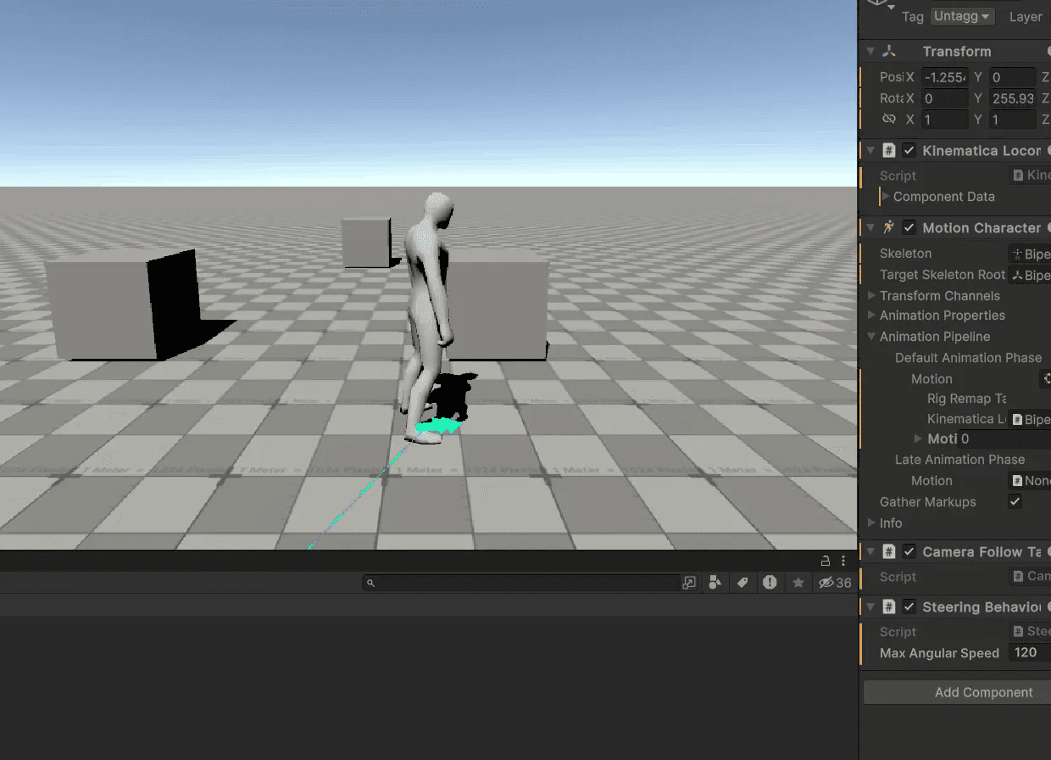Expand the Transform Channels section
Screen dimensions: 1051x760
pos(873,295)
